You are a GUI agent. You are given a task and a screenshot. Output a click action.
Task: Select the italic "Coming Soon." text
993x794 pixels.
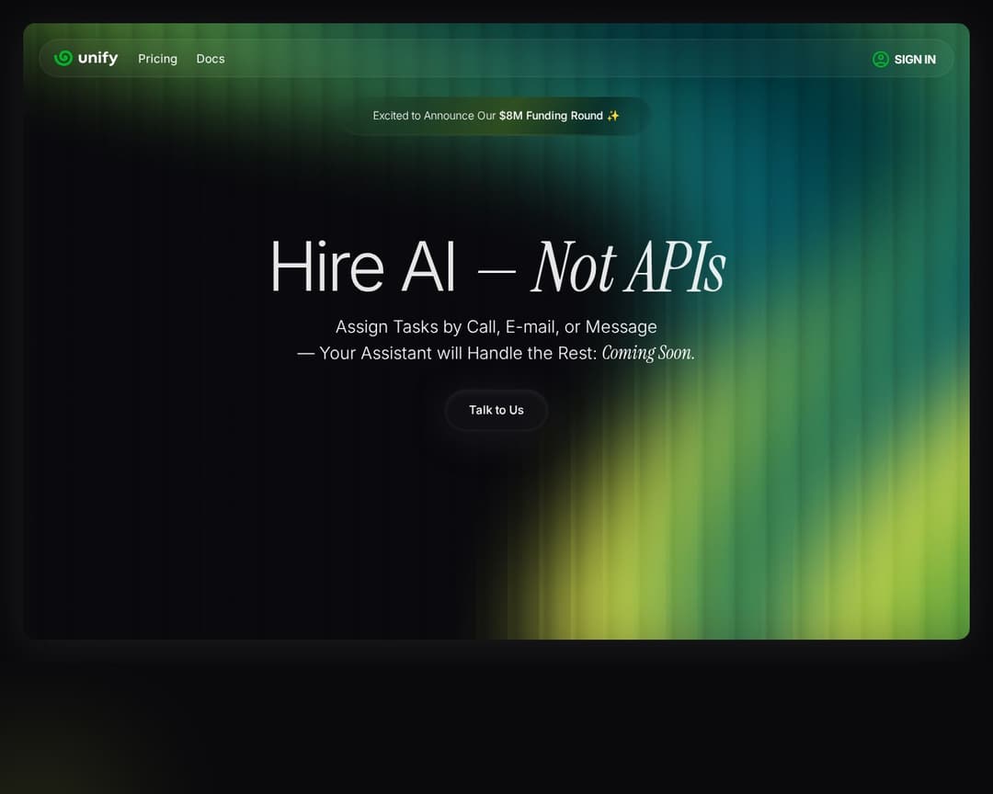648,353
